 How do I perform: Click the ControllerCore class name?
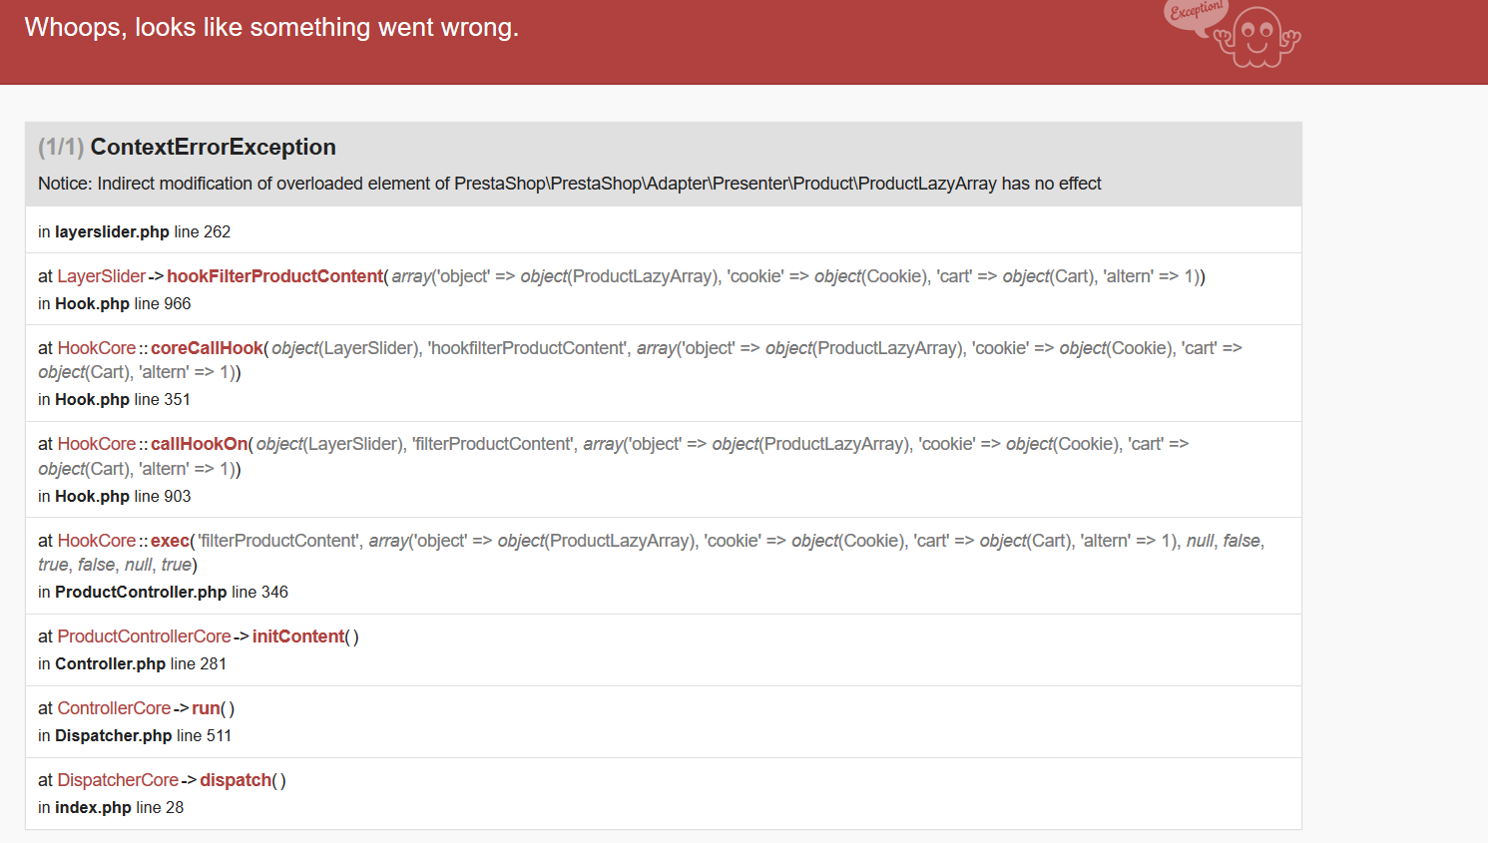(x=115, y=708)
